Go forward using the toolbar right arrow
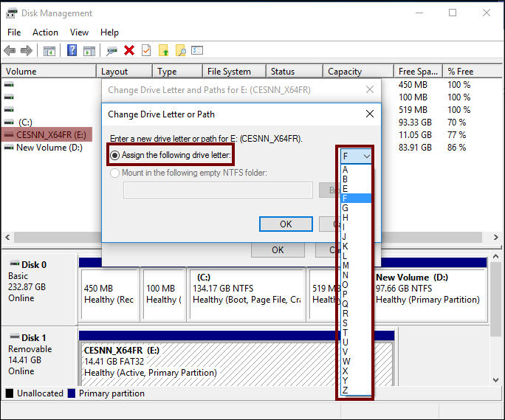Screen dimensions: 505x420 pos(27,51)
